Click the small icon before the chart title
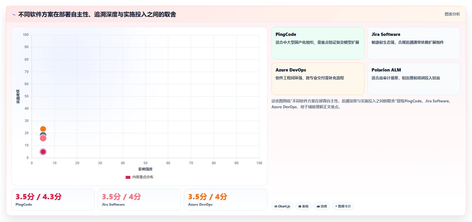Viewport: 472px width, 222px height. 14,15
